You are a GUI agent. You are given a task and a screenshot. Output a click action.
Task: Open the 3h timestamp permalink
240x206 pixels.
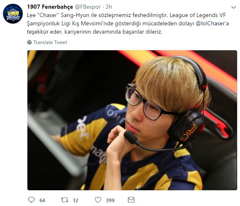coord(109,7)
